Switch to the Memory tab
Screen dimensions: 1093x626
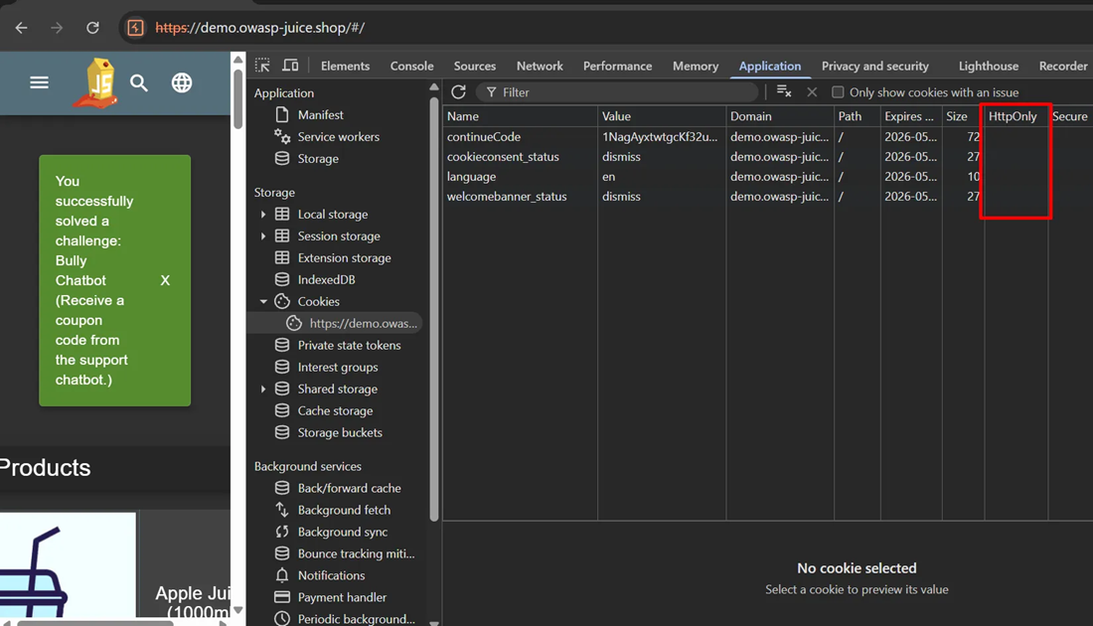click(696, 66)
